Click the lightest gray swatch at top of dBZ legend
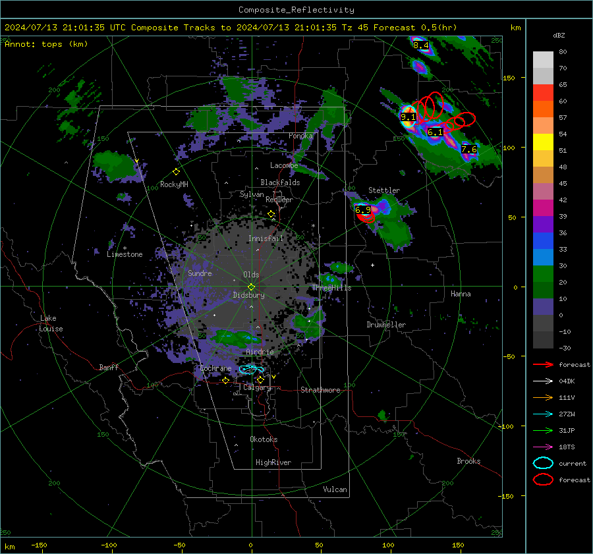The width and height of the screenshot is (593, 554). click(543, 60)
